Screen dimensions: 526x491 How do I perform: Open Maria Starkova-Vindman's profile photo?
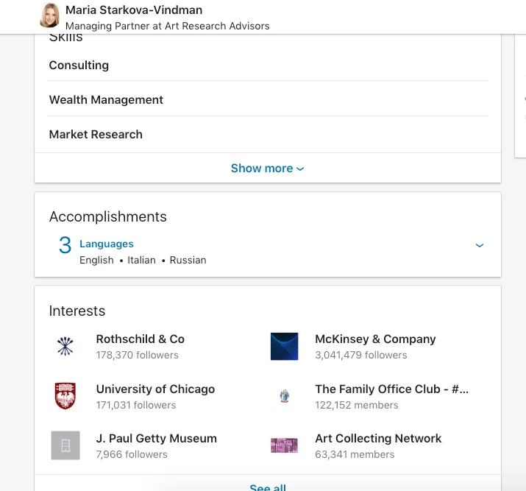coord(49,15)
